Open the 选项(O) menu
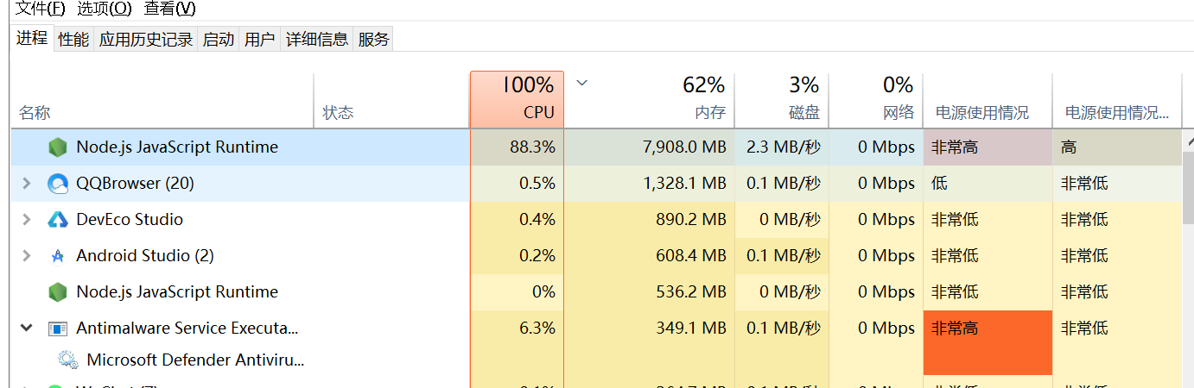Screen dimensions: 1194x388 105,9
